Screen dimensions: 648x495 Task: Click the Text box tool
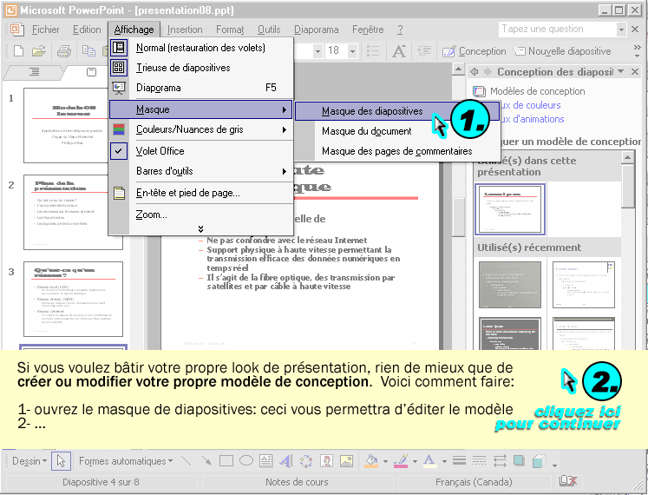click(265, 460)
